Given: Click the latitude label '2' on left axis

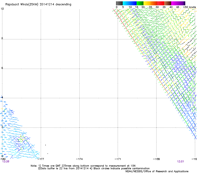Looking at the screenshot, I should pos(2,127).
